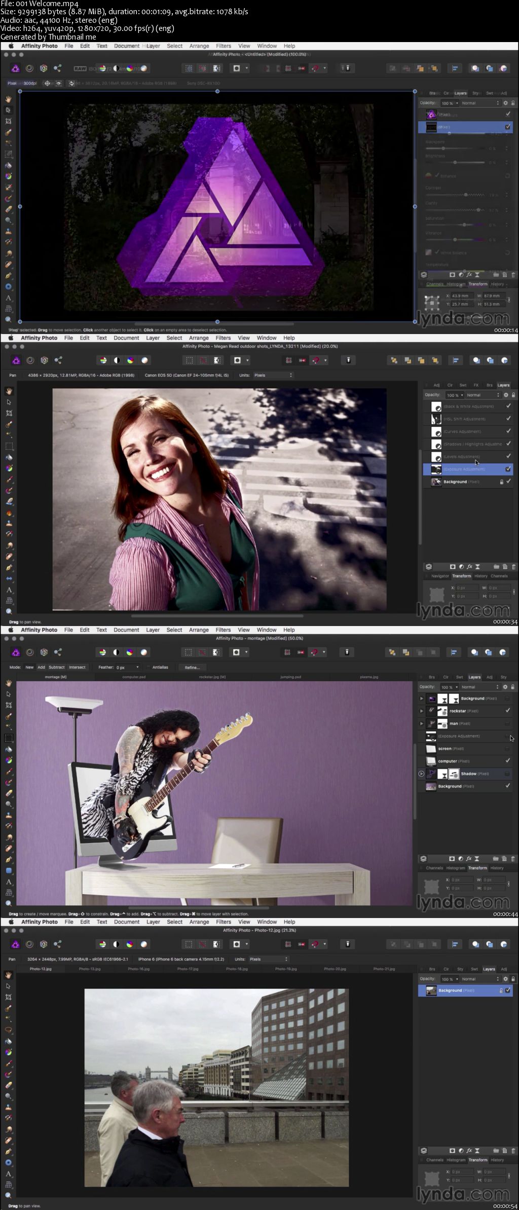
Task: Apply Auto Levels in Megan Read window
Action: point(103,360)
